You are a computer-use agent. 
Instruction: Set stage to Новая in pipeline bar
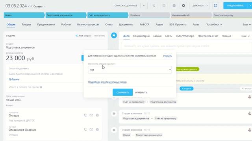click(24, 15)
